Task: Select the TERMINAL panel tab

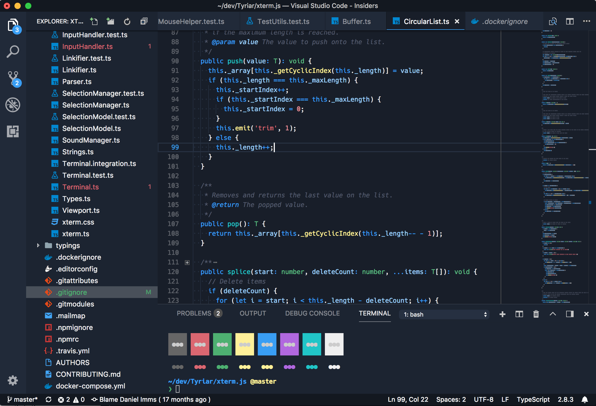Action: [x=375, y=313]
